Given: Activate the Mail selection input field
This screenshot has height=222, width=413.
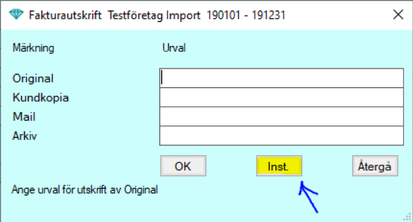Looking at the screenshot, I should pyautogui.click(x=281, y=117).
